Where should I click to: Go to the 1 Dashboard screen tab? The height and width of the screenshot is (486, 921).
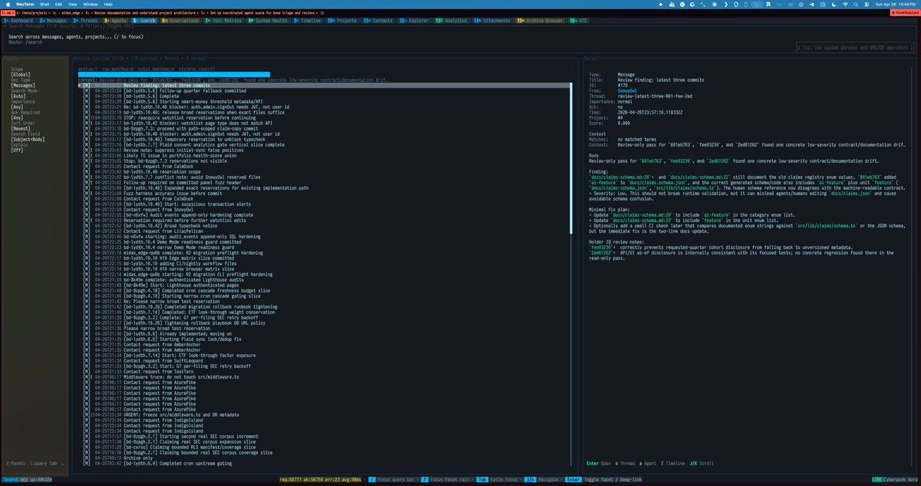(19, 21)
